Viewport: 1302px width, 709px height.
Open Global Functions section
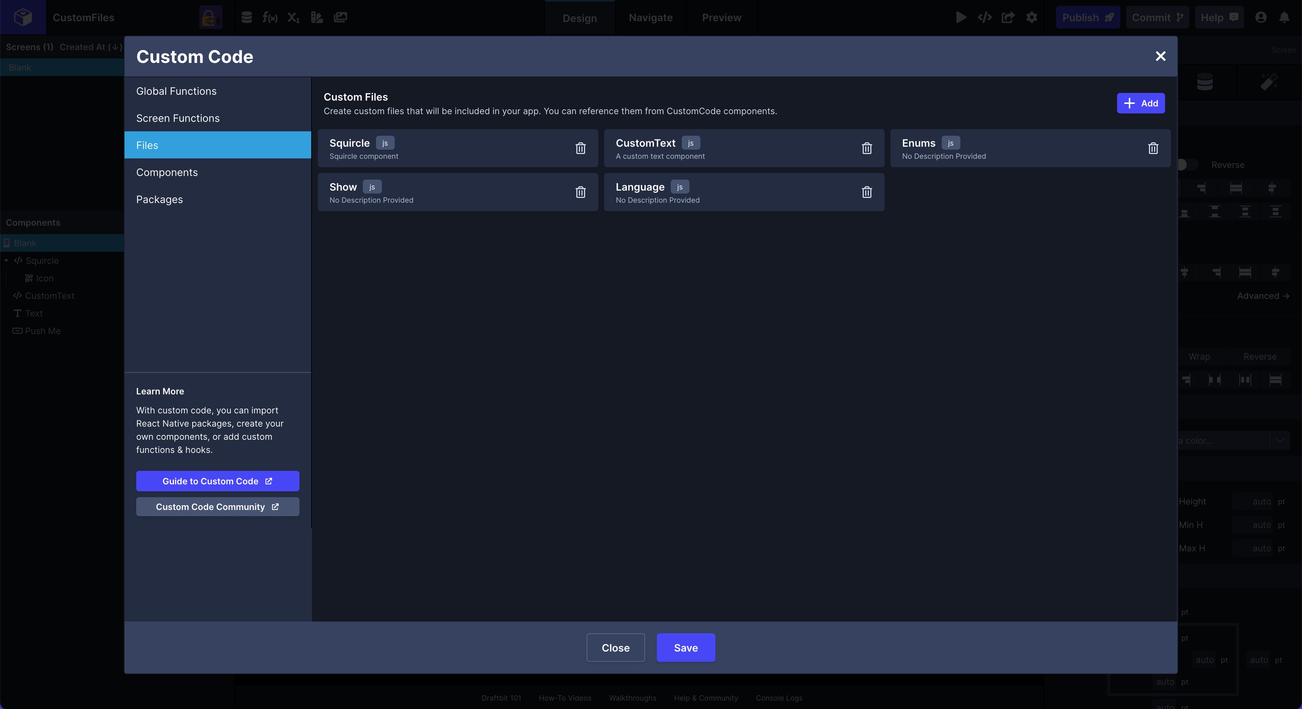[217, 91]
